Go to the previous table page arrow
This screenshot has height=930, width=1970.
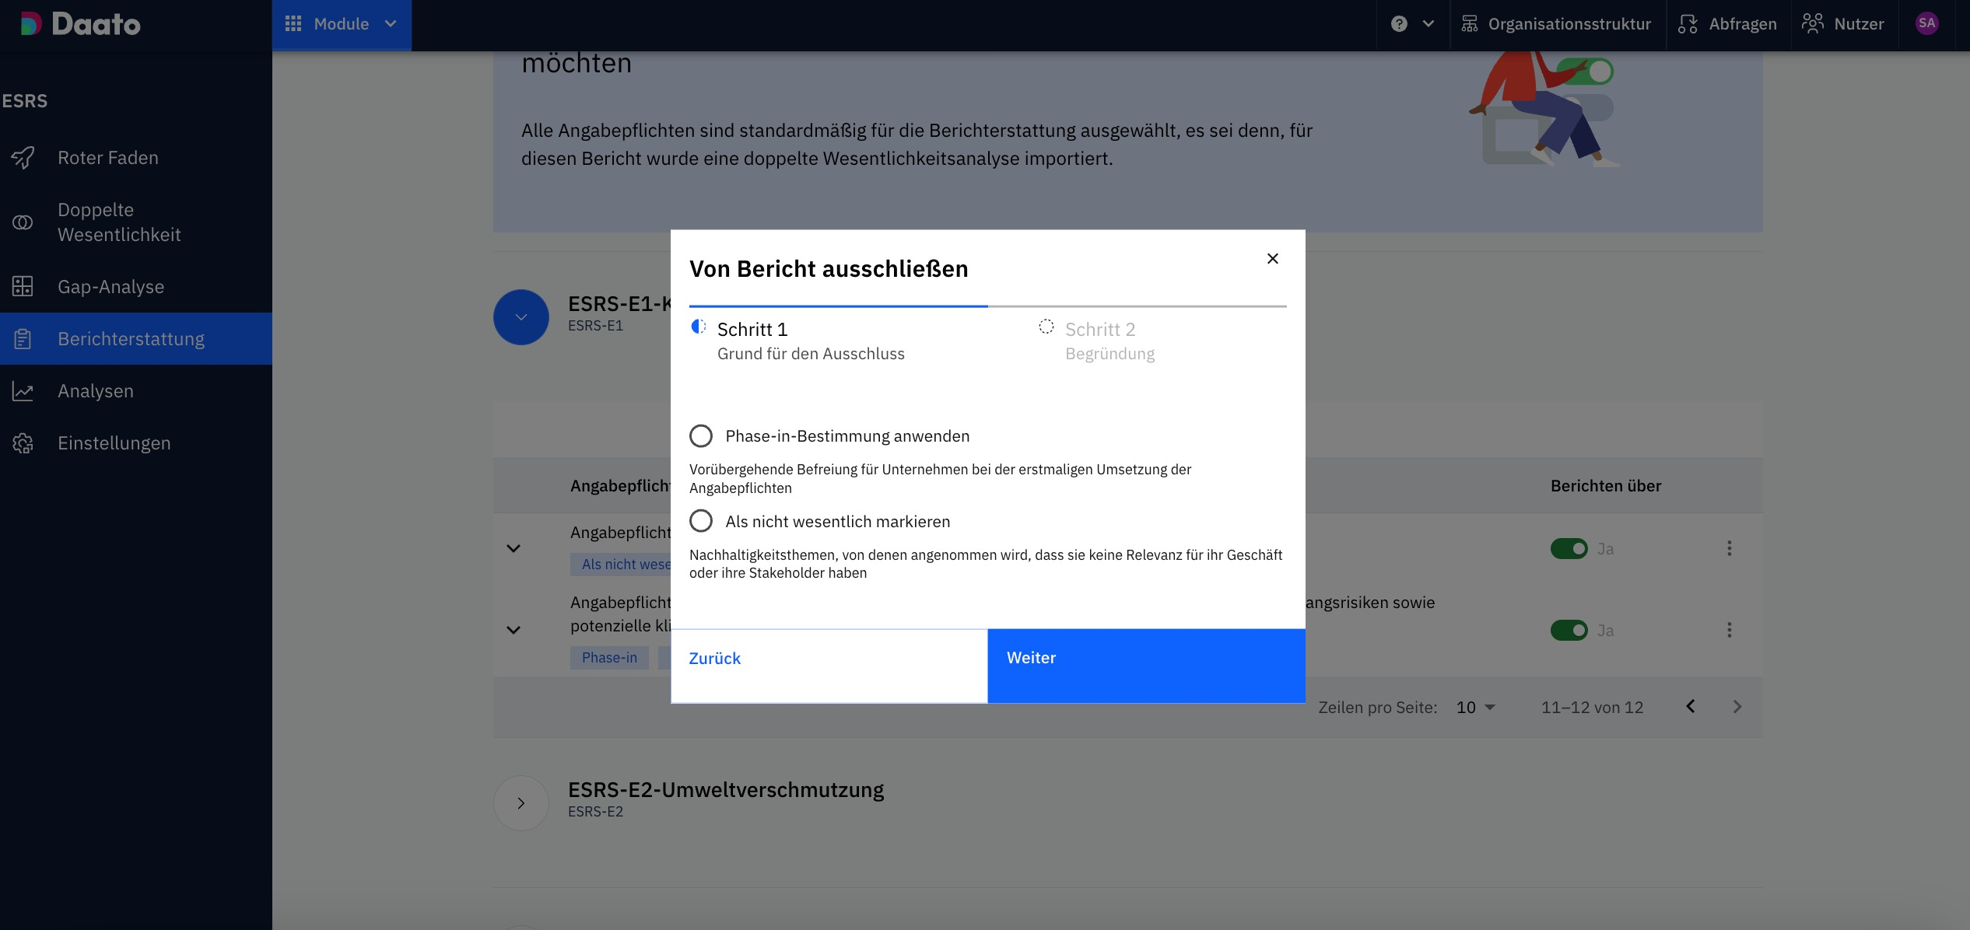pos(1690,707)
